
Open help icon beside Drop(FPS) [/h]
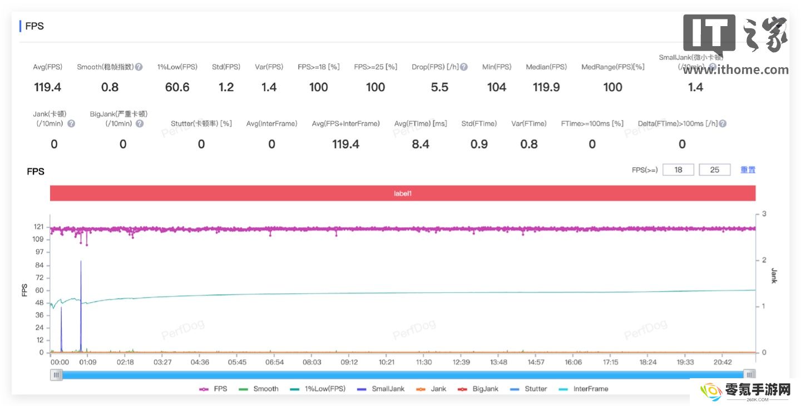pos(464,67)
